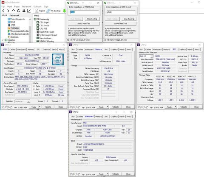This screenshot has height=177, width=204.
Task: Click the American Megatrends Inc. BIOS brand text
Action: (93, 144)
